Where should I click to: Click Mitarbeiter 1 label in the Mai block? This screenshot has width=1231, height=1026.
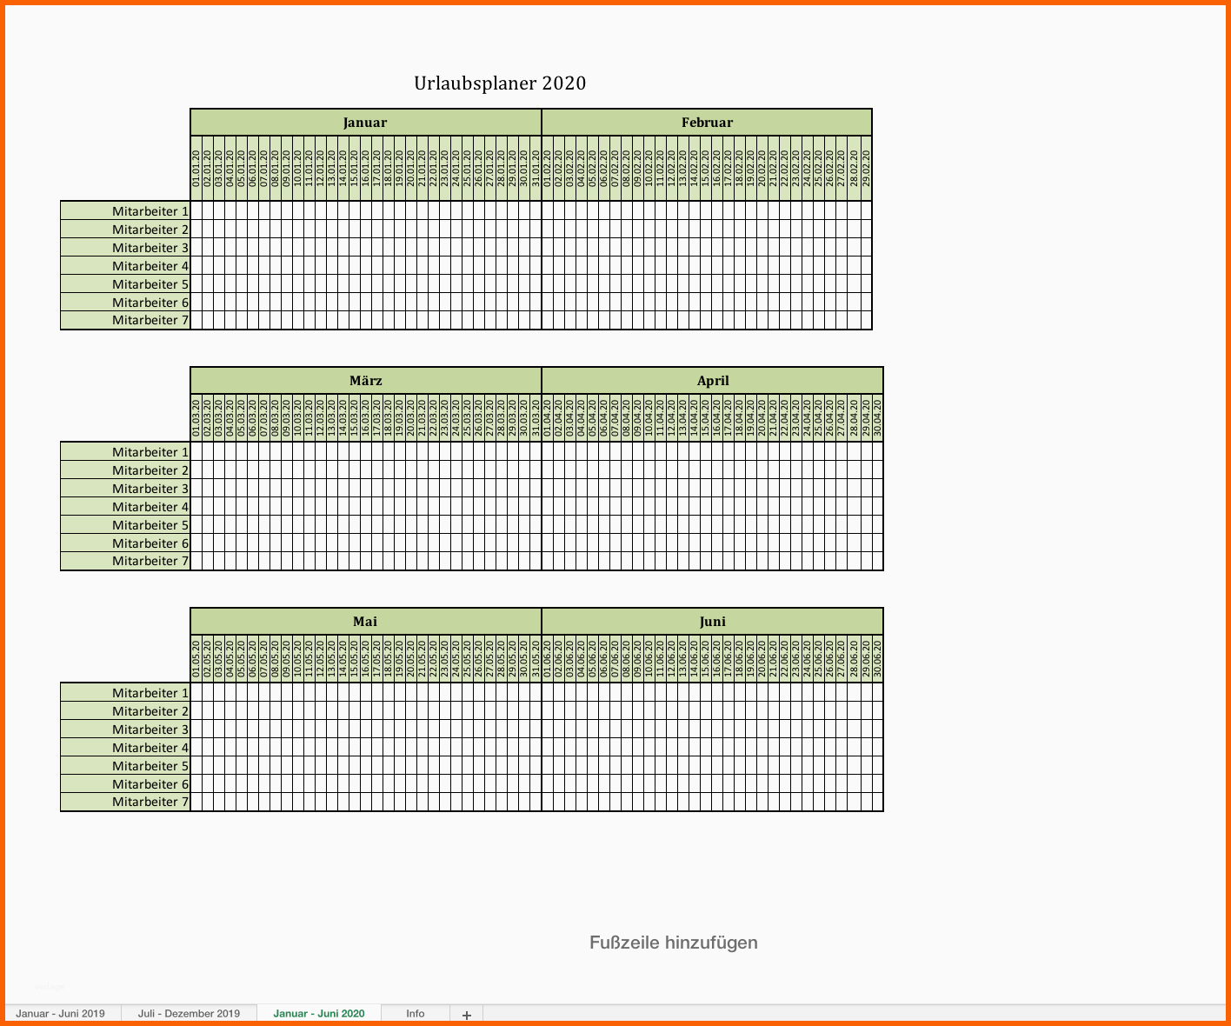click(125, 693)
